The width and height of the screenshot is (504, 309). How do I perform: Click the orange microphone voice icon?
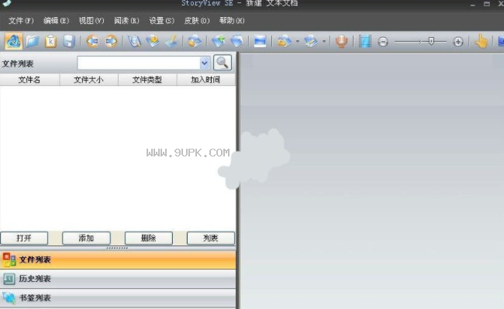[341, 41]
